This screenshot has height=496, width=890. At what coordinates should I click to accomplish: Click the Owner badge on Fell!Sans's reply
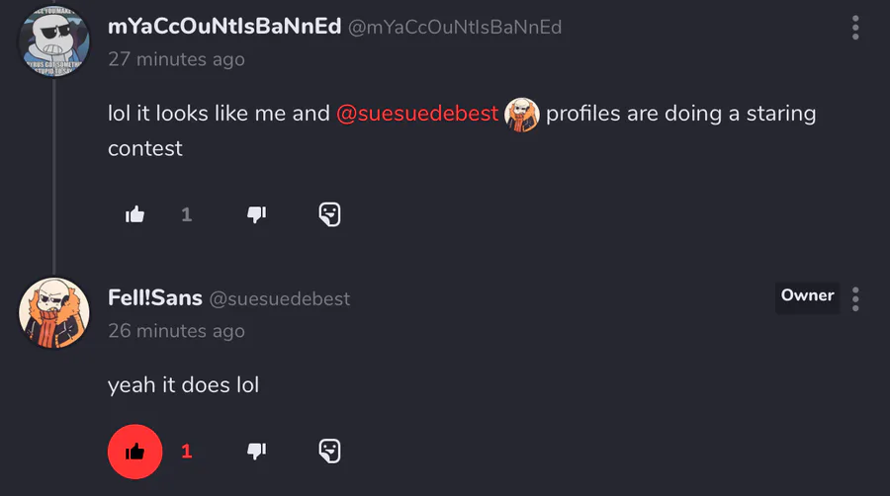(807, 295)
